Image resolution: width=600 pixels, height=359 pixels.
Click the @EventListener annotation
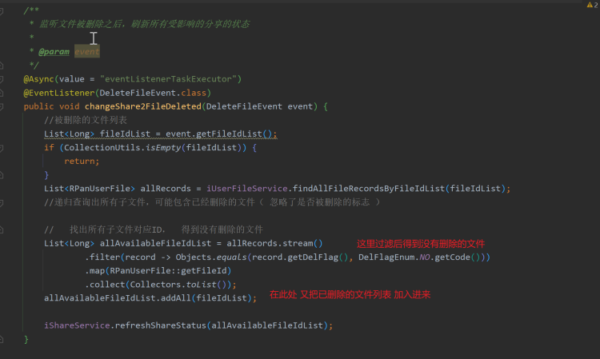[x=59, y=93]
